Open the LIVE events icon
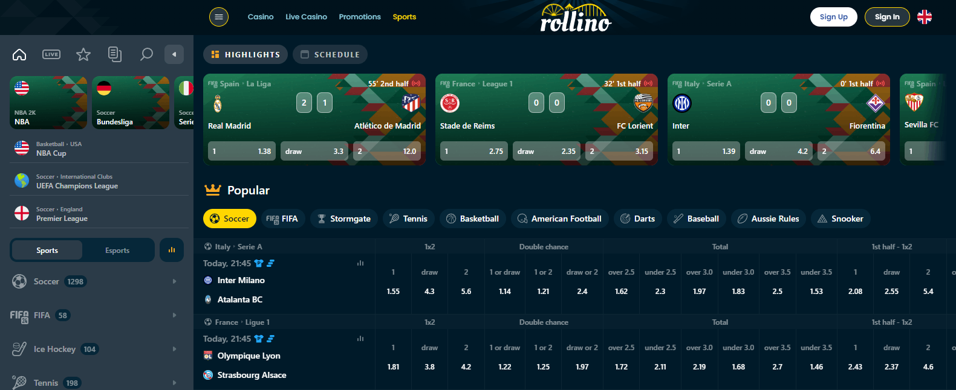The image size is (956, 390). coord(51,54)
